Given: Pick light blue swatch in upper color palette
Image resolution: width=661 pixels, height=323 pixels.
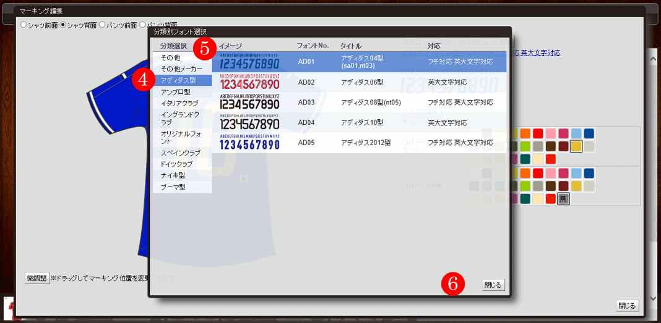Looking at the screenshot, I should tap(576, 134).
